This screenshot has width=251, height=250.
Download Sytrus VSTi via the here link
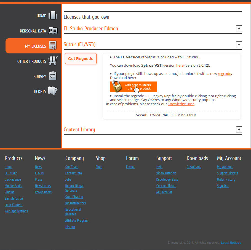click(180, 66)
